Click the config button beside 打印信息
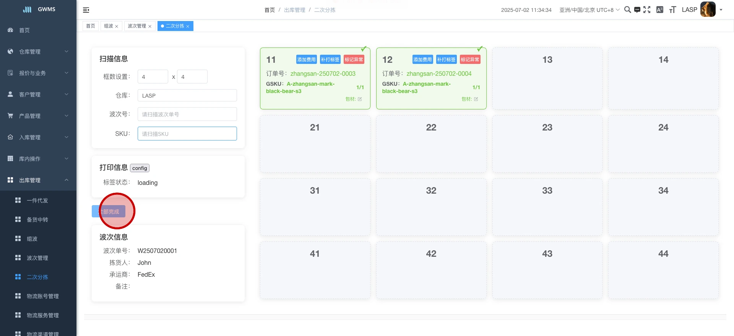 click(140, 168)
